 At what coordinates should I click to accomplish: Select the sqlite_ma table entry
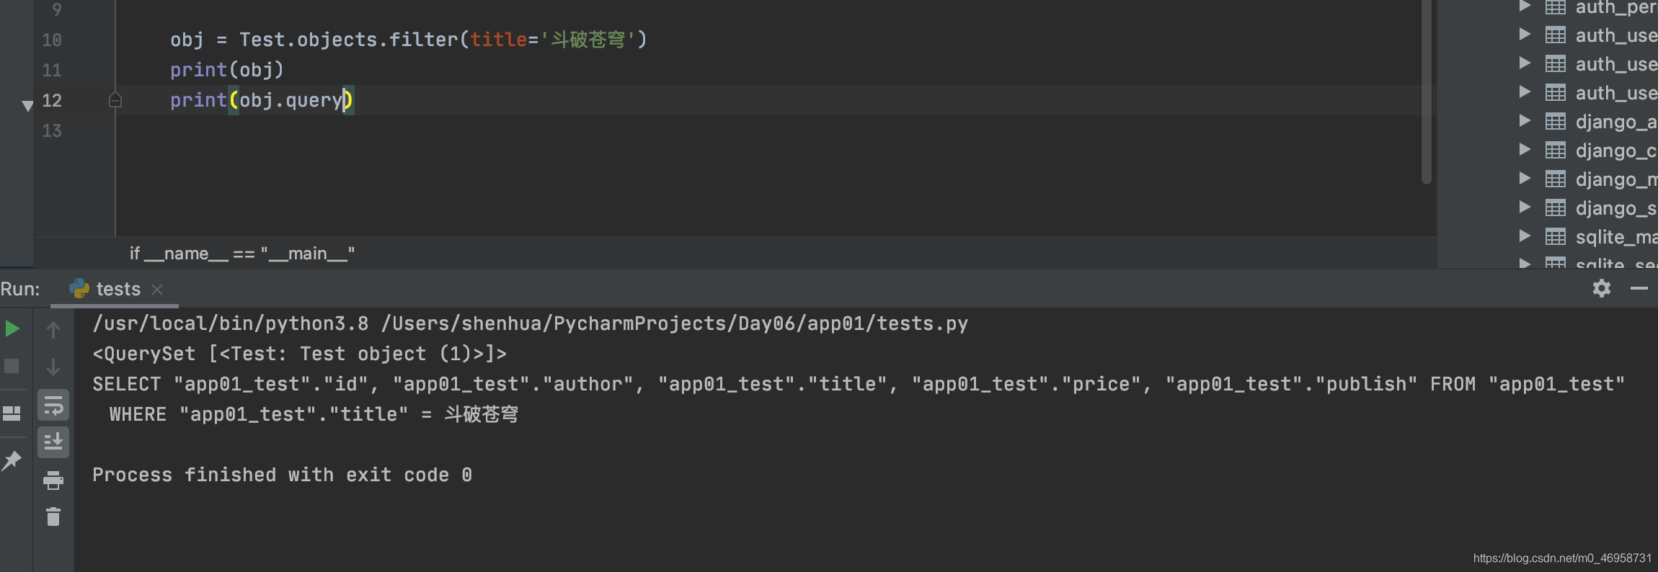click(x=1616, y=237)
